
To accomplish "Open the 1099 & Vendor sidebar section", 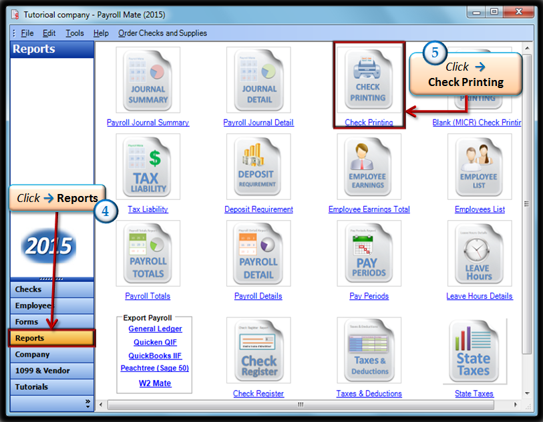I will [52, 371].
